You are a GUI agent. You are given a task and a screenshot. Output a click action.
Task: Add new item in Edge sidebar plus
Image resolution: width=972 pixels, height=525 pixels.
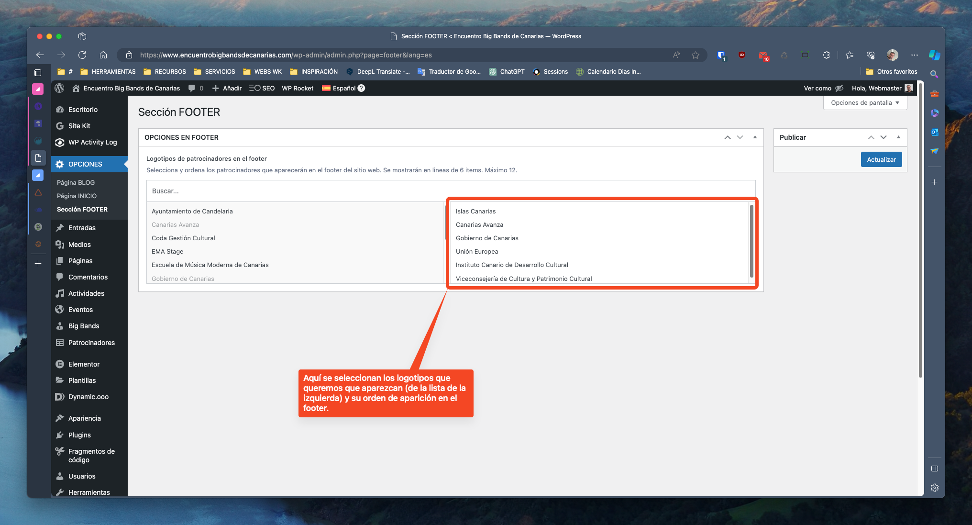[x=934, y=182]
